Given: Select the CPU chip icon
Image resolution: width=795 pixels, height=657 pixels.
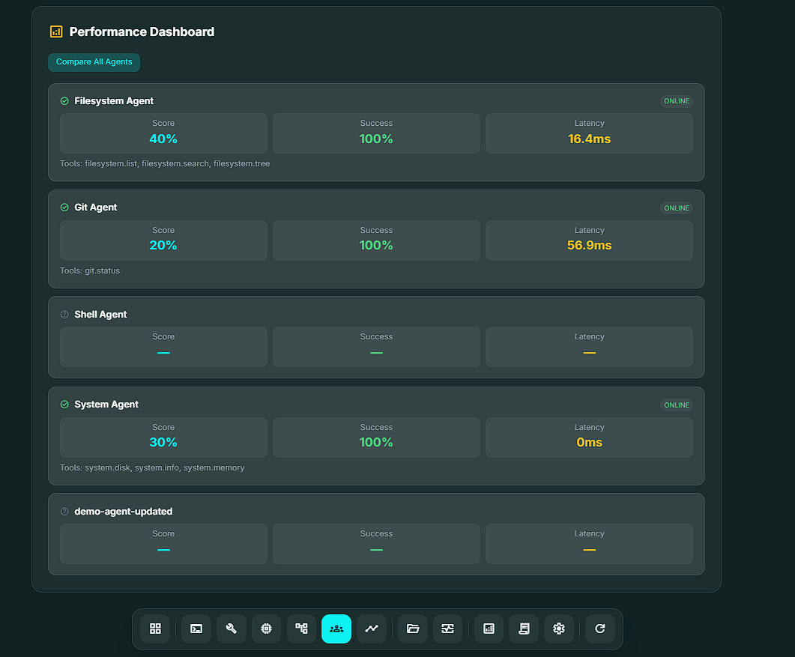Looking at the screenshot, I should [266, 629].
